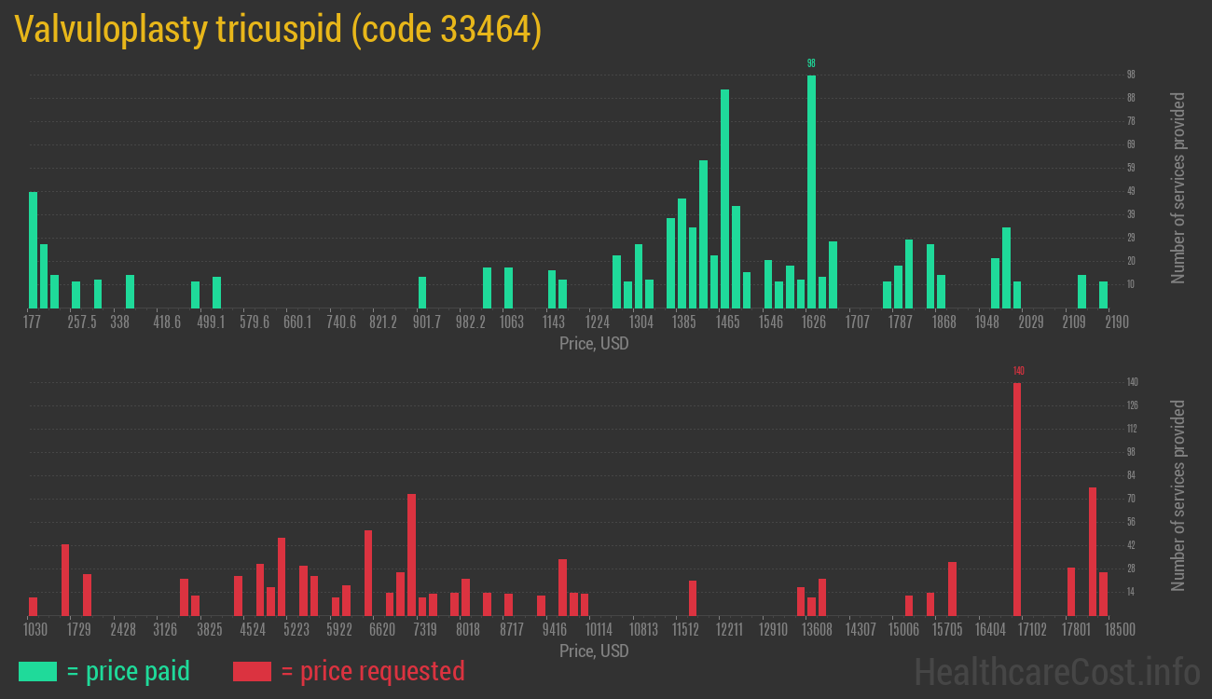The width and height of the screenshot is (1212, 699).
Task: Select the tallest red bar labeled 140
Action: 1017,499
